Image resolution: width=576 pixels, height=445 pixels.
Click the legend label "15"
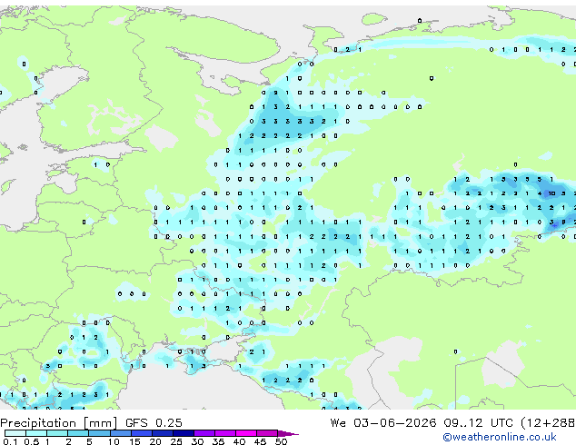[134, 441]
